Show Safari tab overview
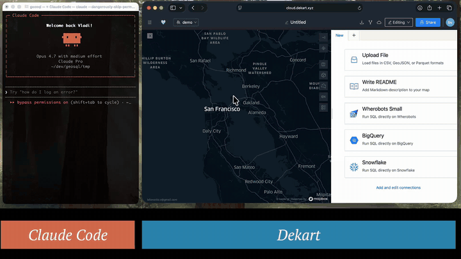Viewport: 461px width, 259px height. pos(449,8)
